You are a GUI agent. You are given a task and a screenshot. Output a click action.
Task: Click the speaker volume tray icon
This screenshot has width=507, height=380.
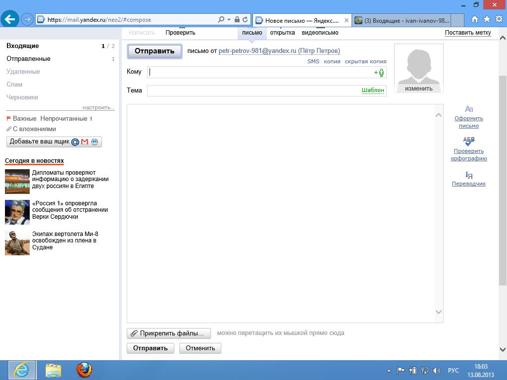[x=437, y=370]
